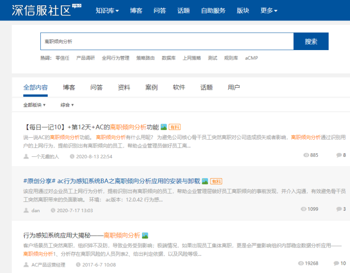Image resolution: width=350 pixels, height=273 pixels.
Task: Switch to the 话题 results tab
Action: tap(206, 88)
